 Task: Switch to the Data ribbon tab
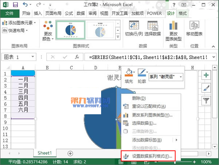tap(81, 14)
